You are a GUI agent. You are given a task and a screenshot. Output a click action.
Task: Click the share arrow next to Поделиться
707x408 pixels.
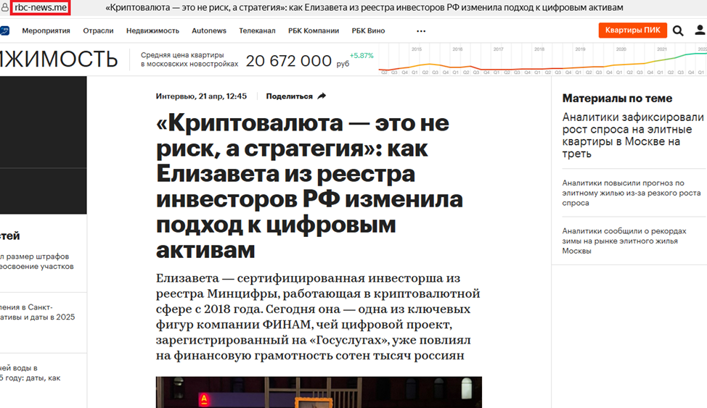(322, 96)
